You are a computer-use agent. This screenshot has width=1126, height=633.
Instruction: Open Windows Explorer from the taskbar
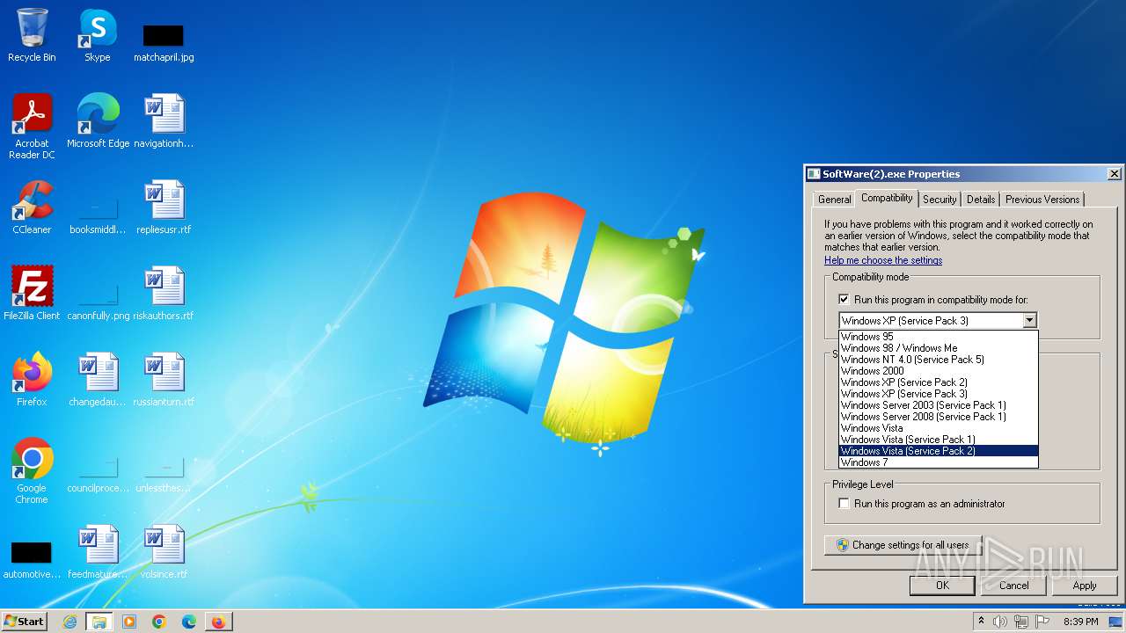point(99,622)
